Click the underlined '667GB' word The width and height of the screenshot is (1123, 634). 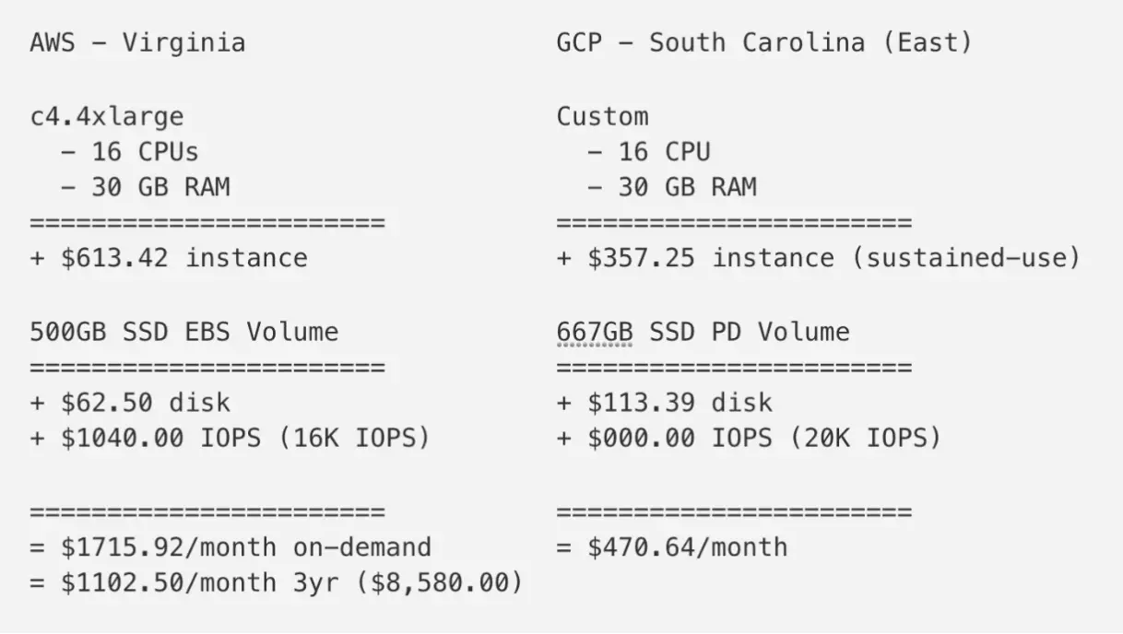pos(595,332)
